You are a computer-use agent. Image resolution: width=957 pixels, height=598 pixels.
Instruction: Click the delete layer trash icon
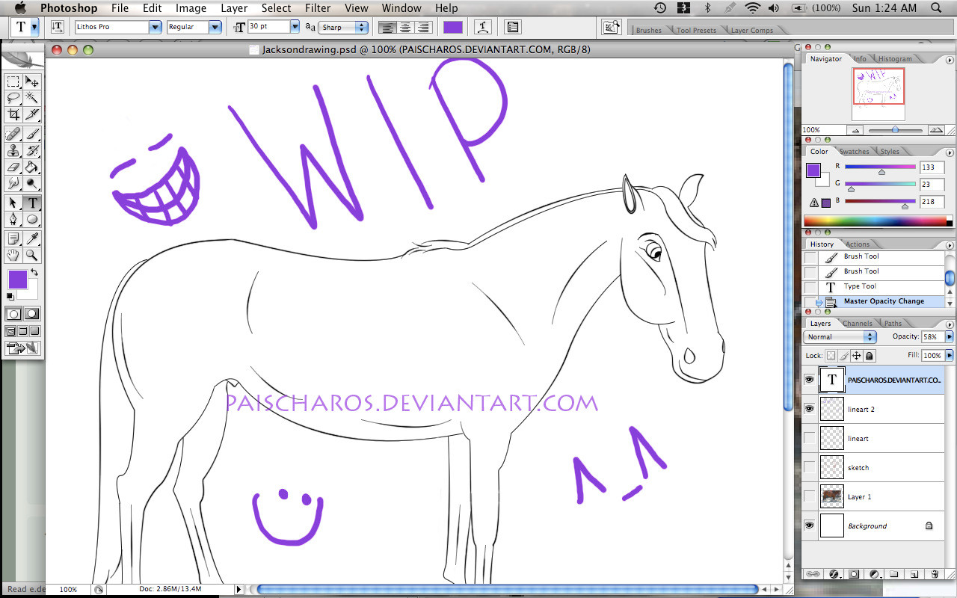tap(935, 574)
